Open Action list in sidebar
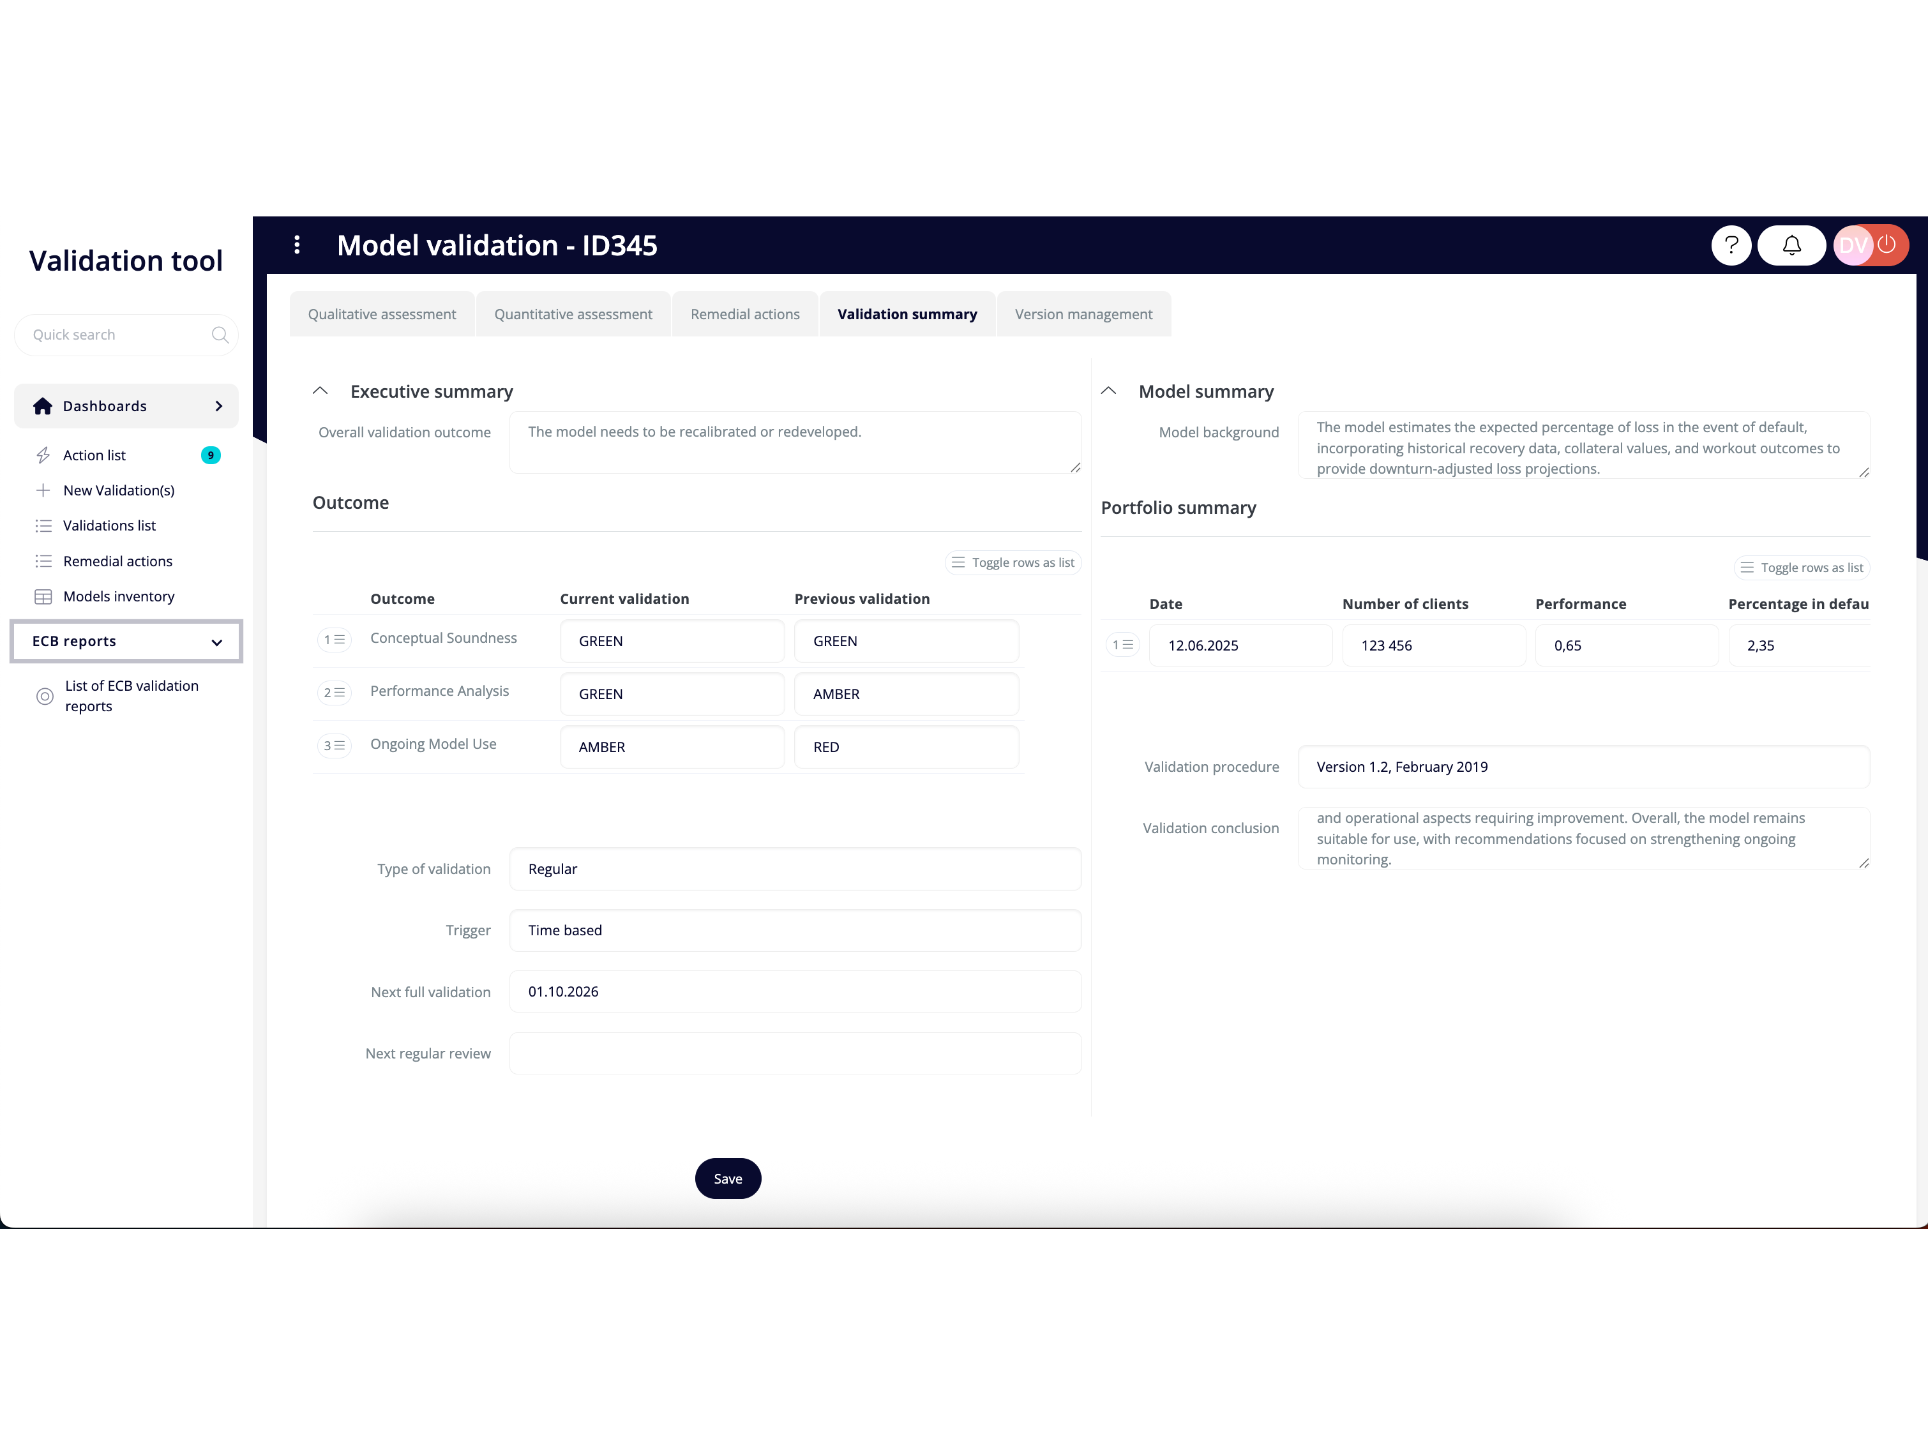Image resolution: width=1928 pixels, height=1446 pixels. coord(94,455)
